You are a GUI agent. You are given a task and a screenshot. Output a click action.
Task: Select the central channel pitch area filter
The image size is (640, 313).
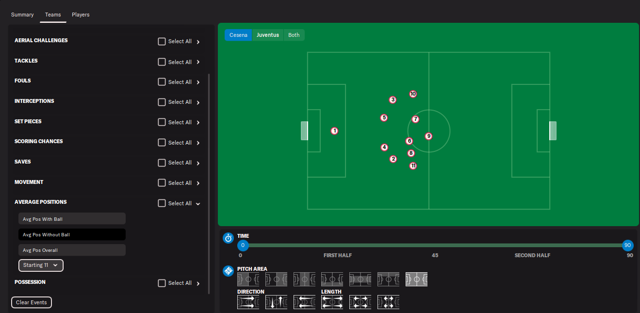[360, 279]
